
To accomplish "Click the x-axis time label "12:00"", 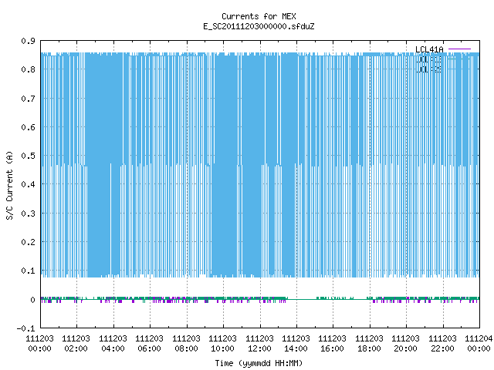I will [259, 348].
